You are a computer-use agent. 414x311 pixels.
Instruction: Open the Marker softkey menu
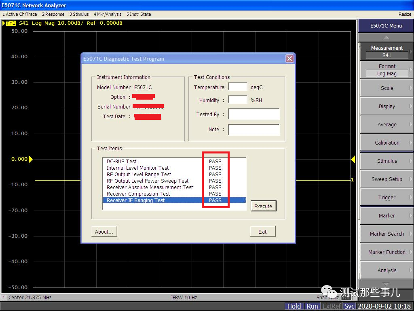click(x=387, y=216)
